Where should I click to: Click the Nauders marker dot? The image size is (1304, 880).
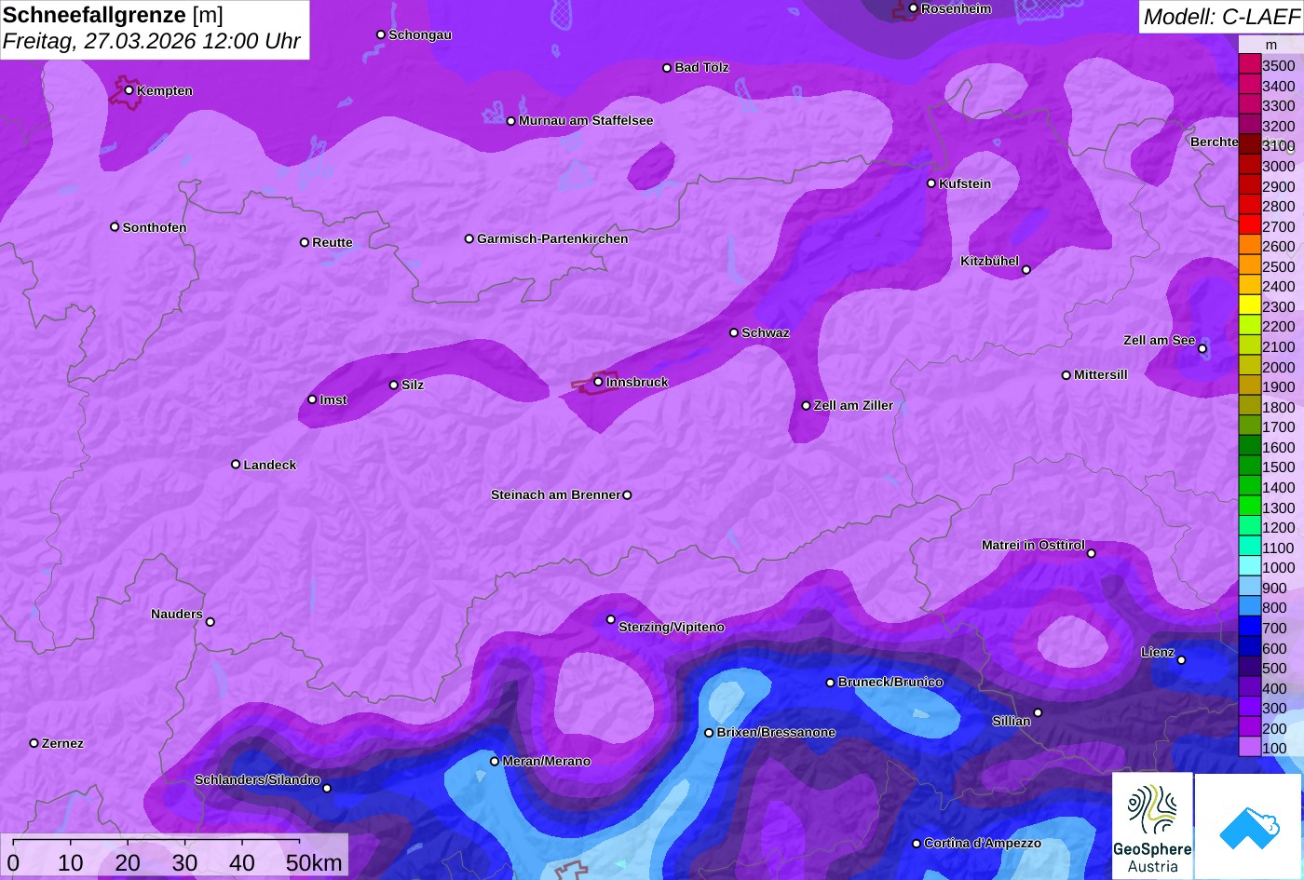[210, 622]
